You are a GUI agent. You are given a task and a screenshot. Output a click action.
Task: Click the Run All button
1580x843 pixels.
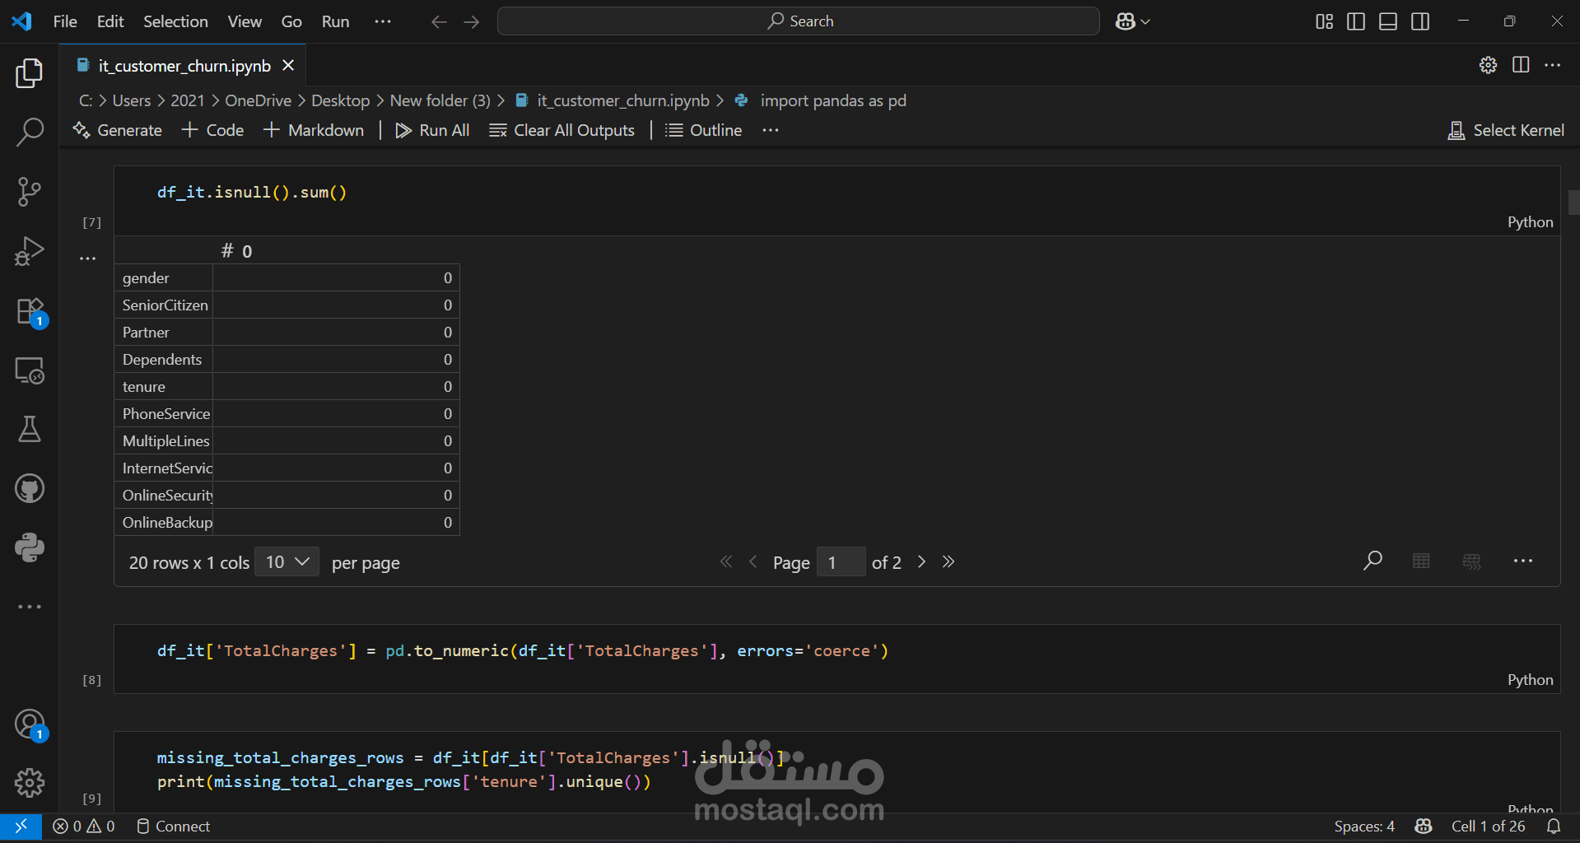coord(432,130)
